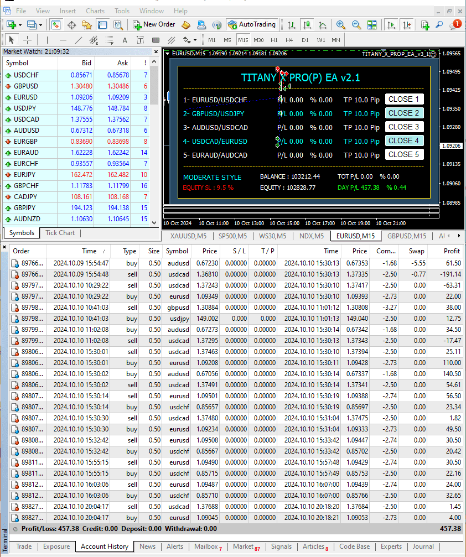Viewport: 466px width, 557px height.
Task: Click the CLOSE 3 button
Action: pyautogui.click(x=404, y=127)
